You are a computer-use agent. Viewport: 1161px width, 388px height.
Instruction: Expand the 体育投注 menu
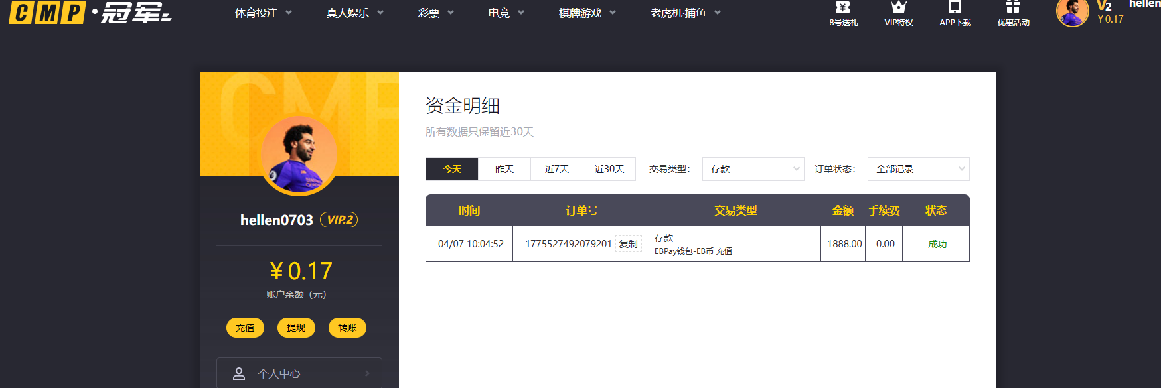[263, 13]
